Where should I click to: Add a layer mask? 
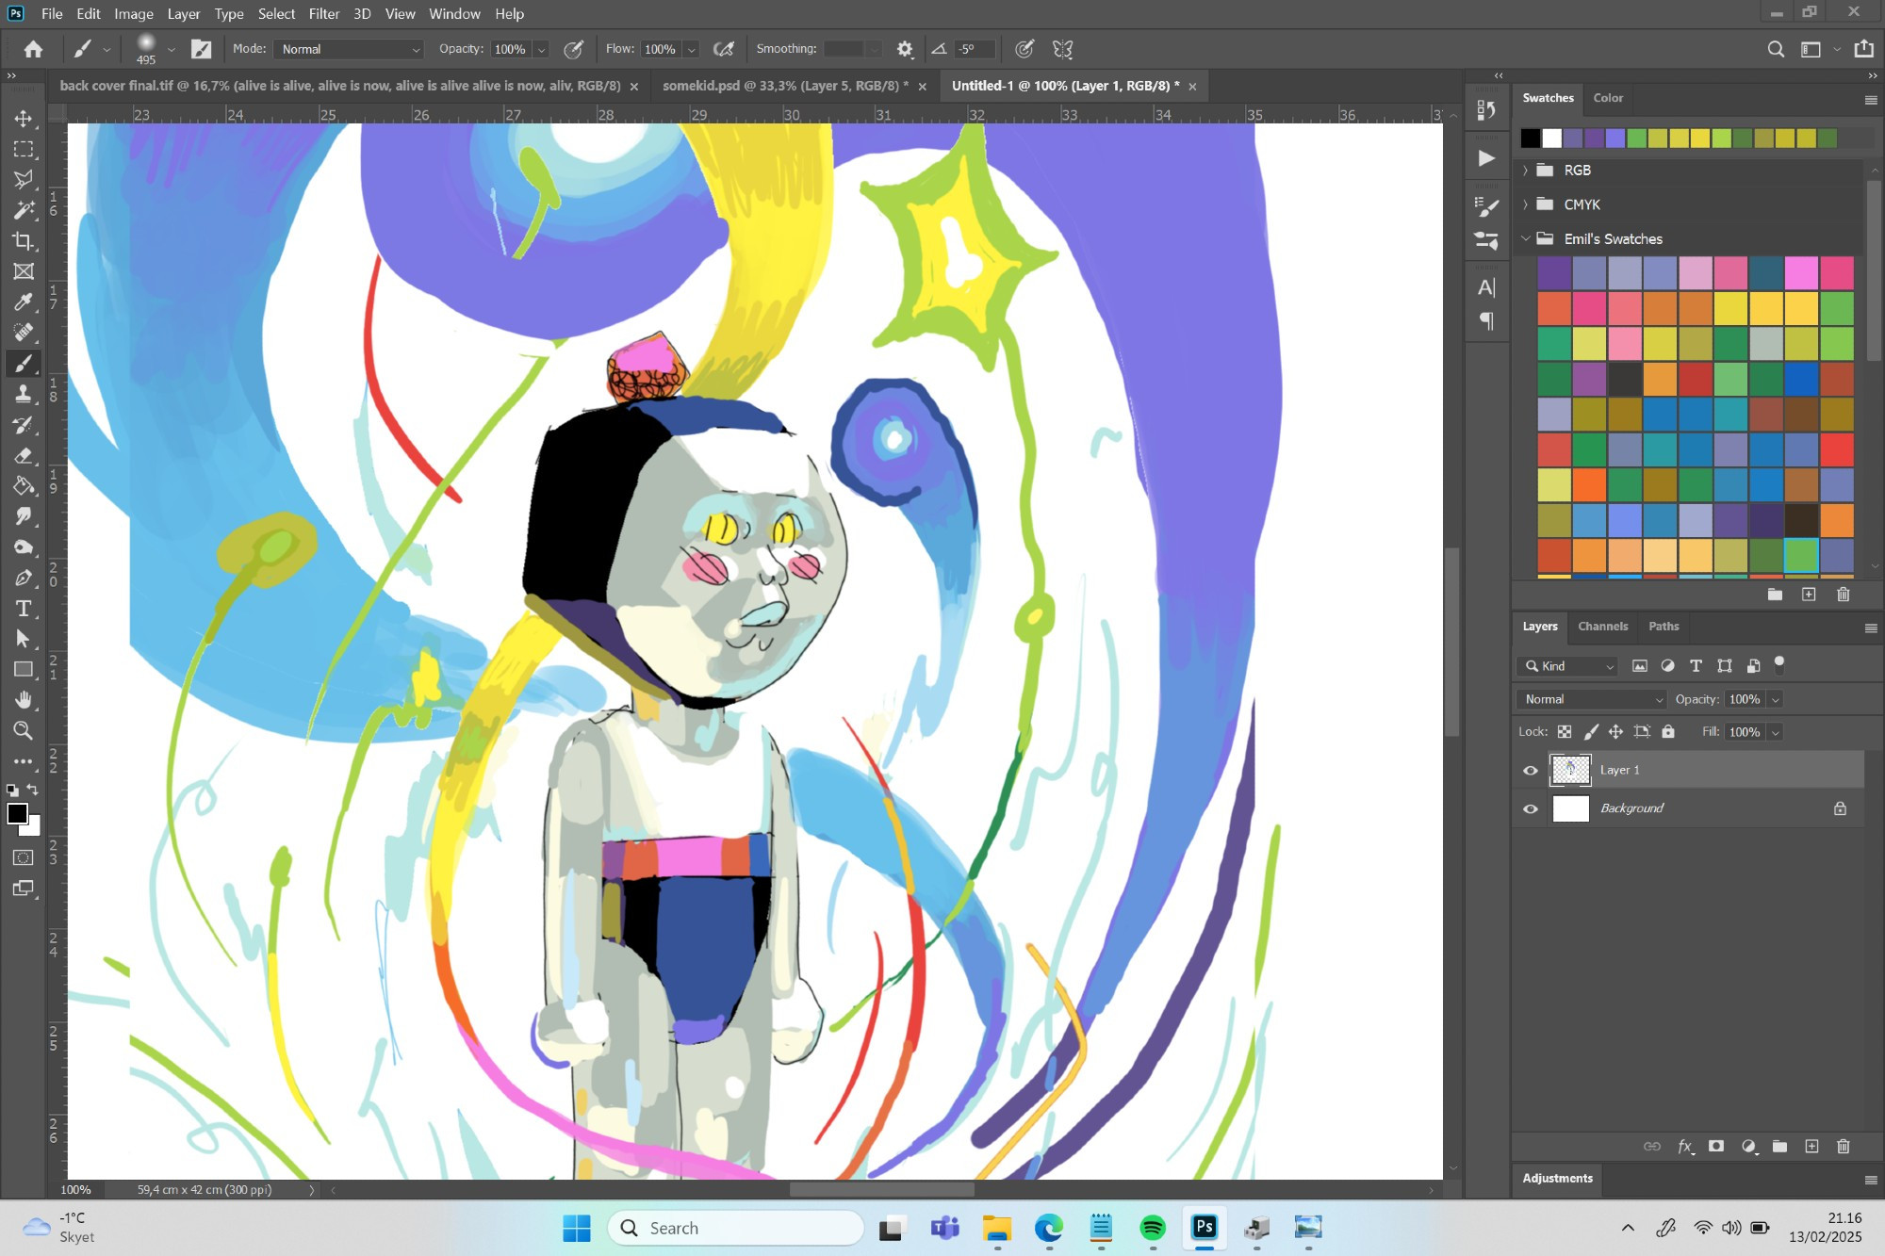1716,1147
